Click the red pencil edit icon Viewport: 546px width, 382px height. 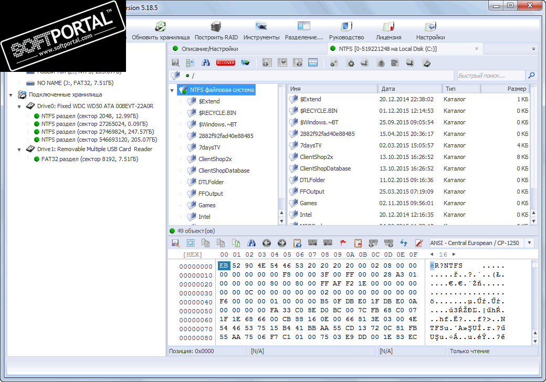pyautogui.click(x=419, y=243)
